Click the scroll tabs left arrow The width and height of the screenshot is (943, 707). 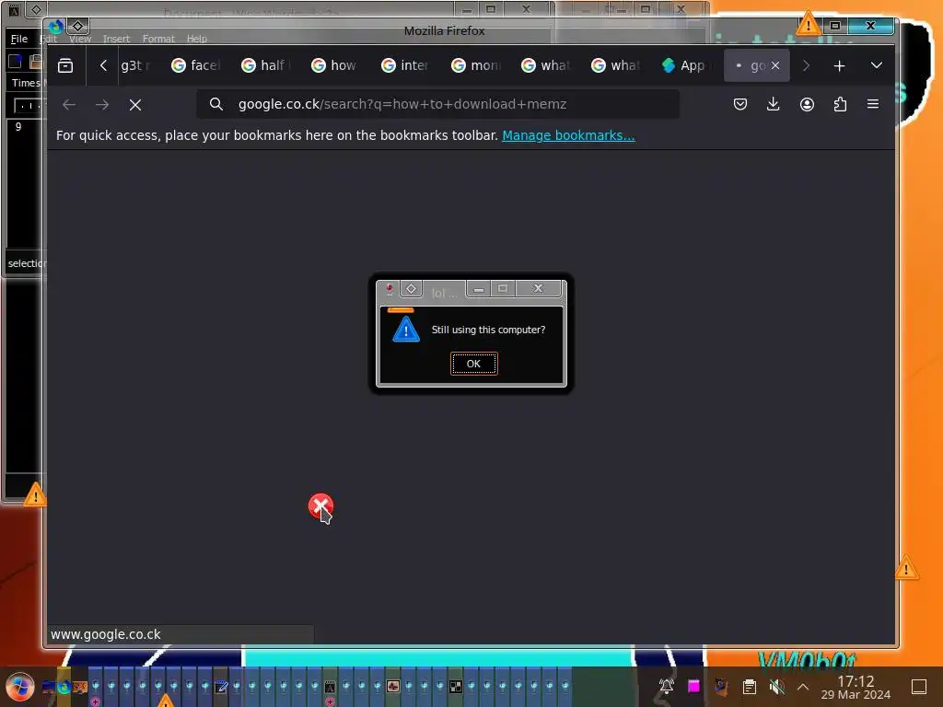click(x=103, y=65)
